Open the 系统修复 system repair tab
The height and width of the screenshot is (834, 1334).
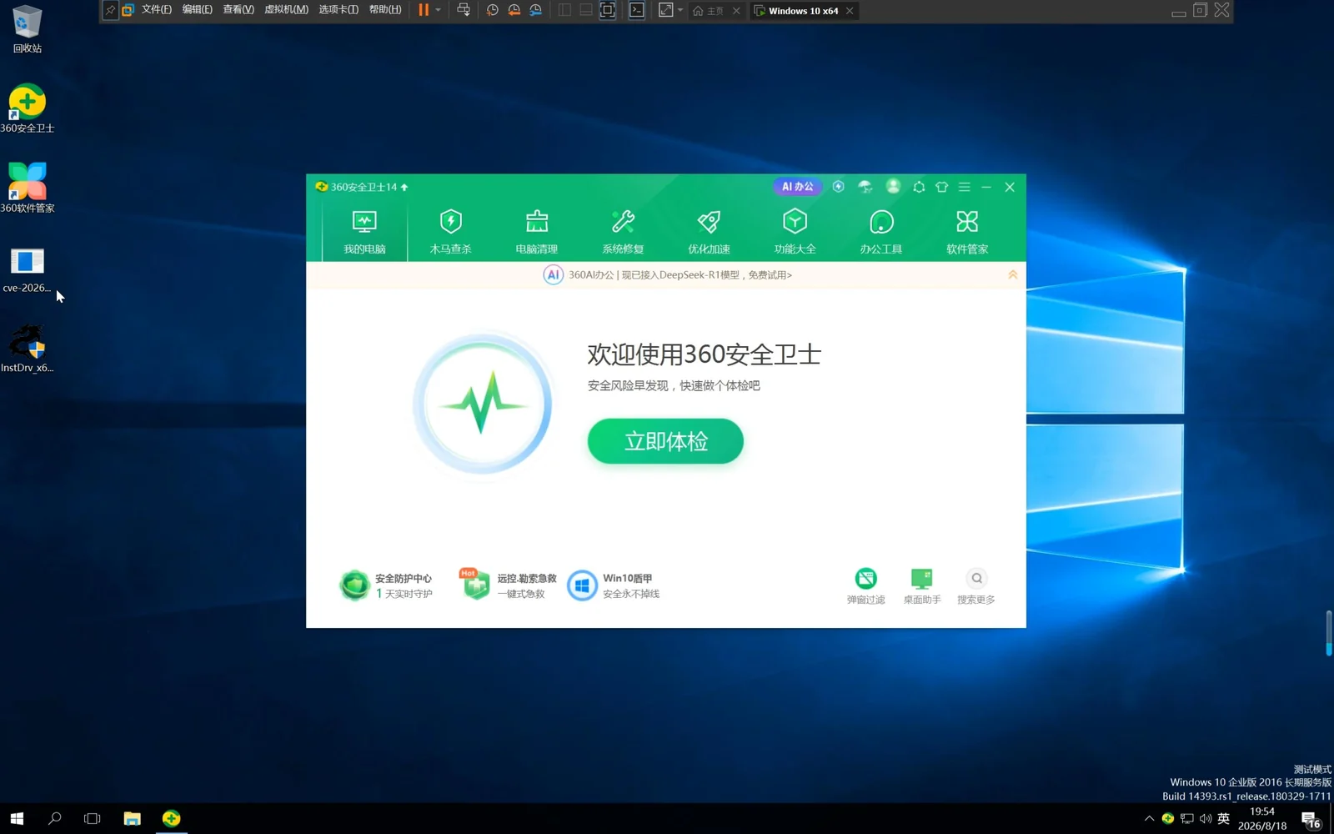point(623,231)
